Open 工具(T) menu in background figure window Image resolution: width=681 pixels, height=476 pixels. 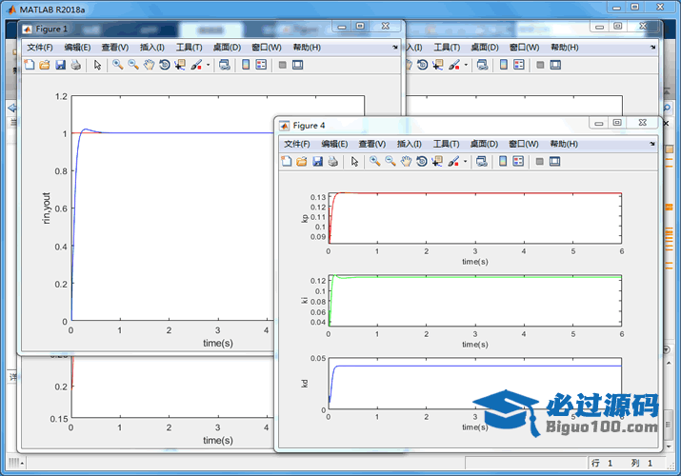[x=447, y=48]
